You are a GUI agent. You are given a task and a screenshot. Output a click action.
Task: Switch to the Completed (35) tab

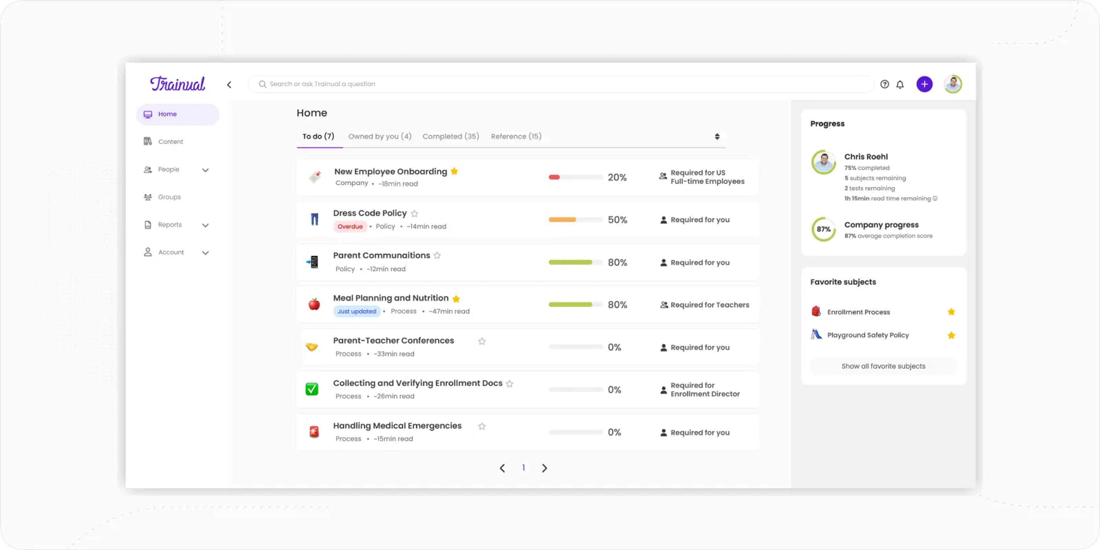pos(451,136)
